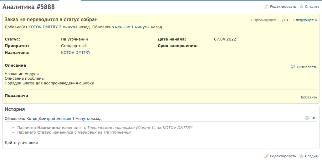Click the comment bubble icon beside note #1
The image size is (322, 162).
pyautogui.click(x=307, y=118)
